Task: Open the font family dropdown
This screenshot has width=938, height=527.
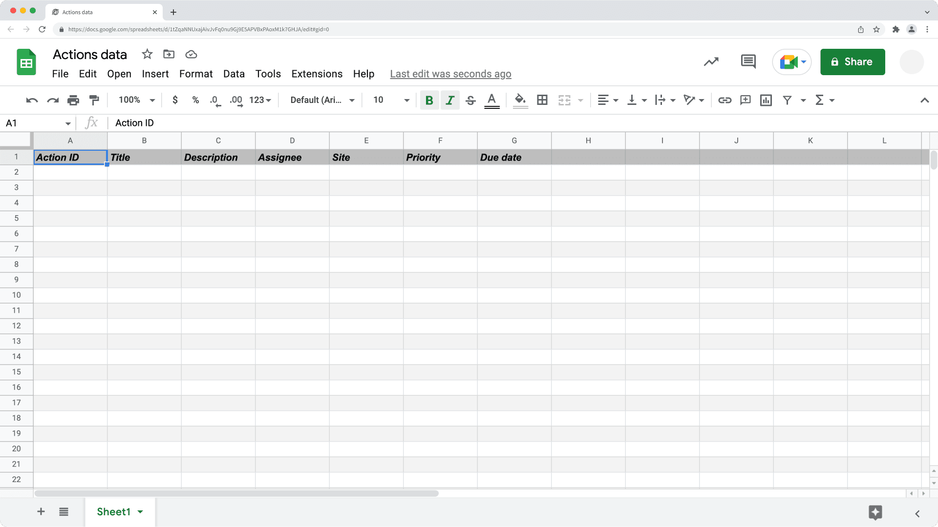Action: tap(322, 100)
